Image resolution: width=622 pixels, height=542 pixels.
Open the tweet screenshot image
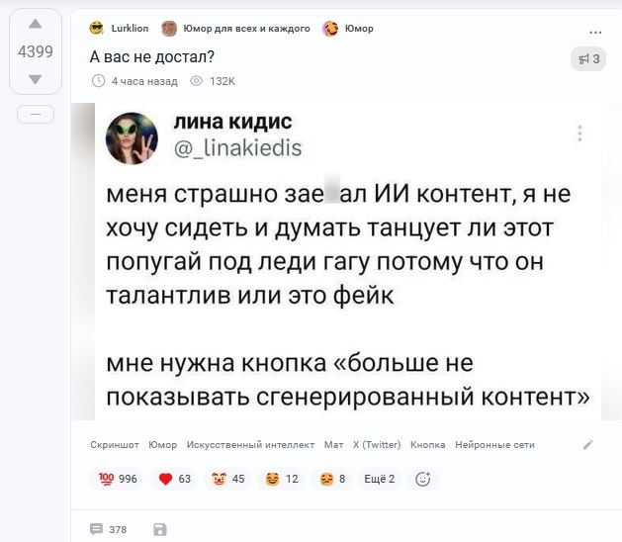(346, 262)
